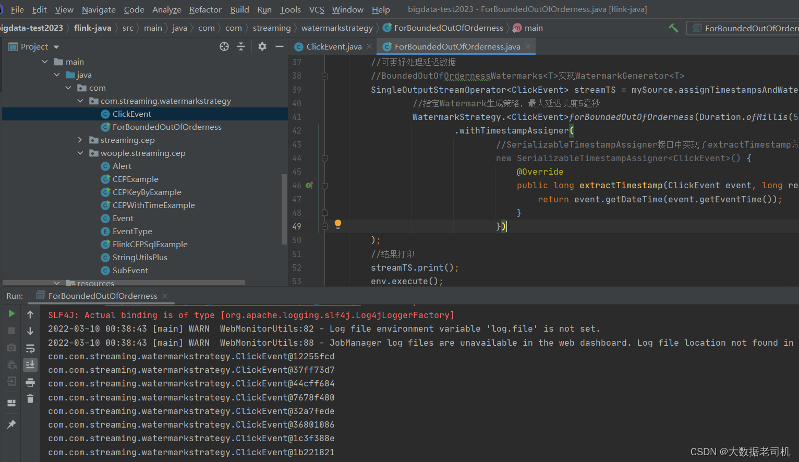The height and width of the screenshot is (462, 799).
Task: Click the Stop process square icon
Action: click(x=11, y=331)
